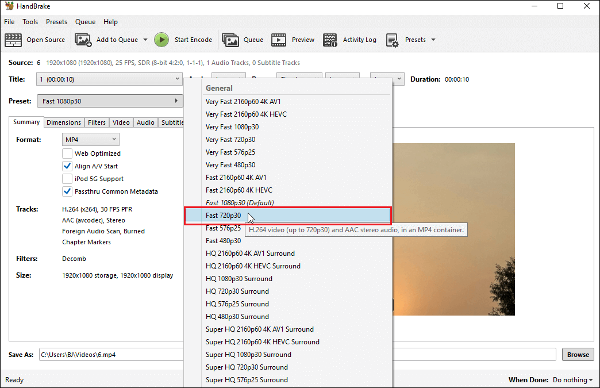Select preset Fast 576p25
This screenshot has height=388, width=600.
[223, 228]
